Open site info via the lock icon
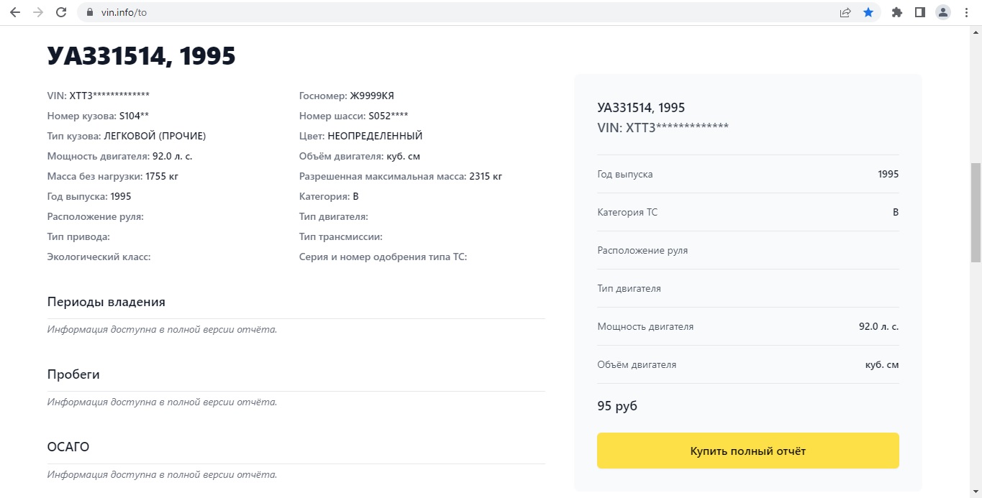 pyautogui.click(x=90, y=12)
